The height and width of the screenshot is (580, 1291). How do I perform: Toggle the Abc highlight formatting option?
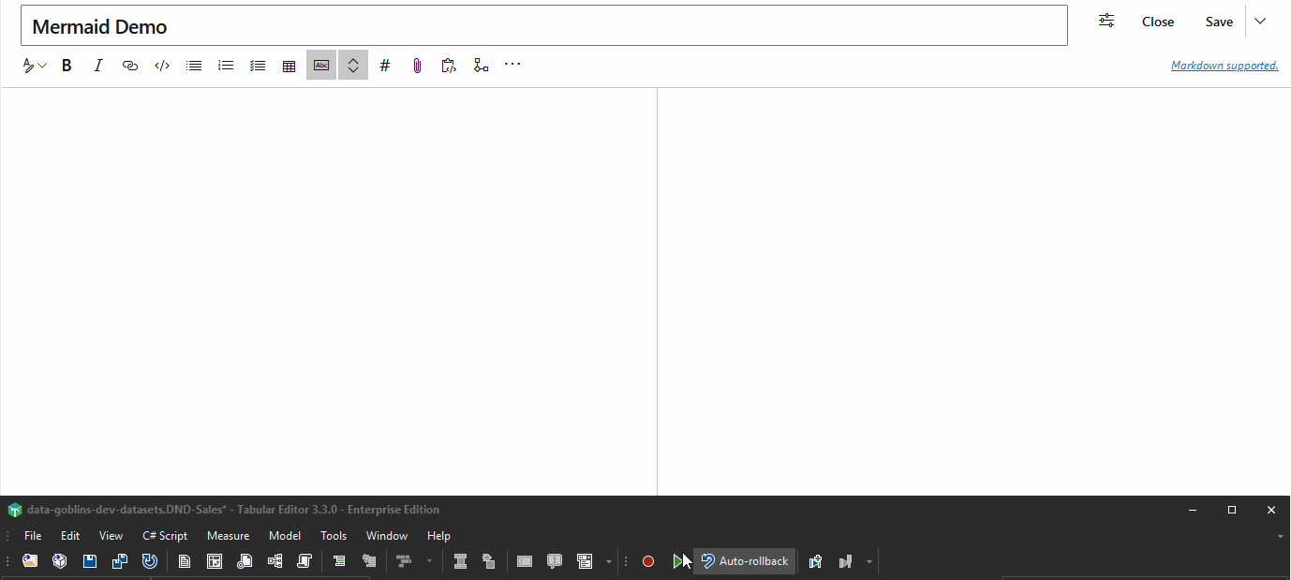(320, 65)
